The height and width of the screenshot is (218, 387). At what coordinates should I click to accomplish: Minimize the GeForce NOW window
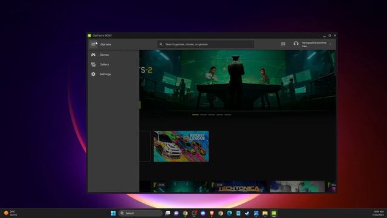[324, 36]
